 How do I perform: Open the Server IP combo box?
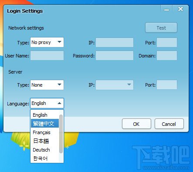click(x=115, y=85)
